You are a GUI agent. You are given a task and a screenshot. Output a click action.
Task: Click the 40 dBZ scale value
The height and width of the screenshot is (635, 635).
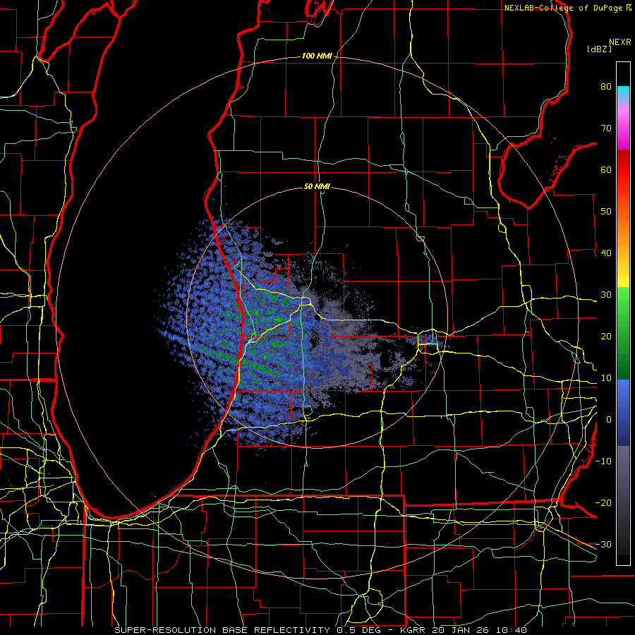click(x=606, y=253)
